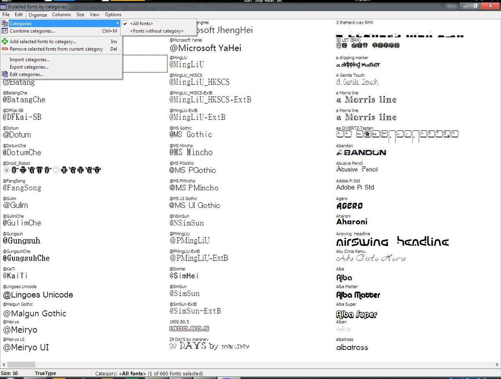Open the Columns menu

[x=61, y=15]
